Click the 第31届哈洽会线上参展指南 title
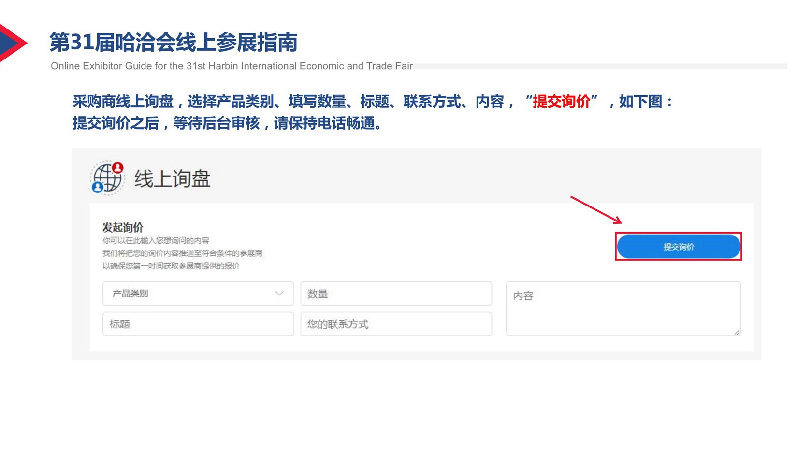 point(174,43)
